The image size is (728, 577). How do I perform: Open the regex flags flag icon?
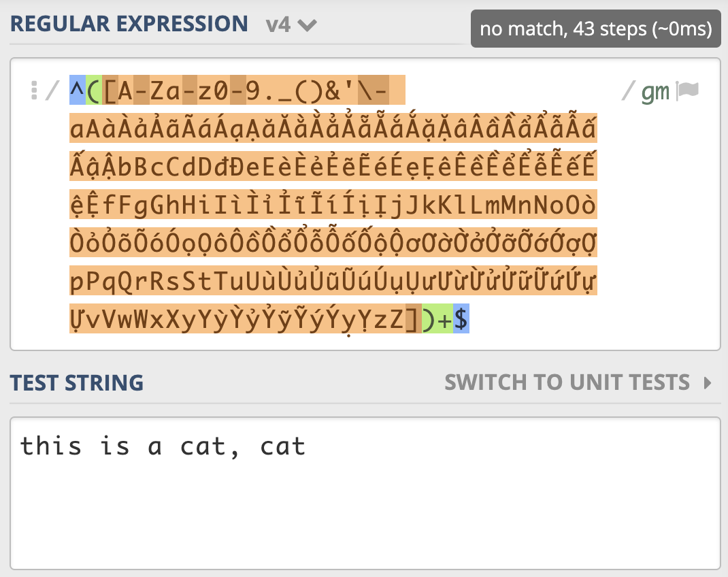tap(686, 90)
